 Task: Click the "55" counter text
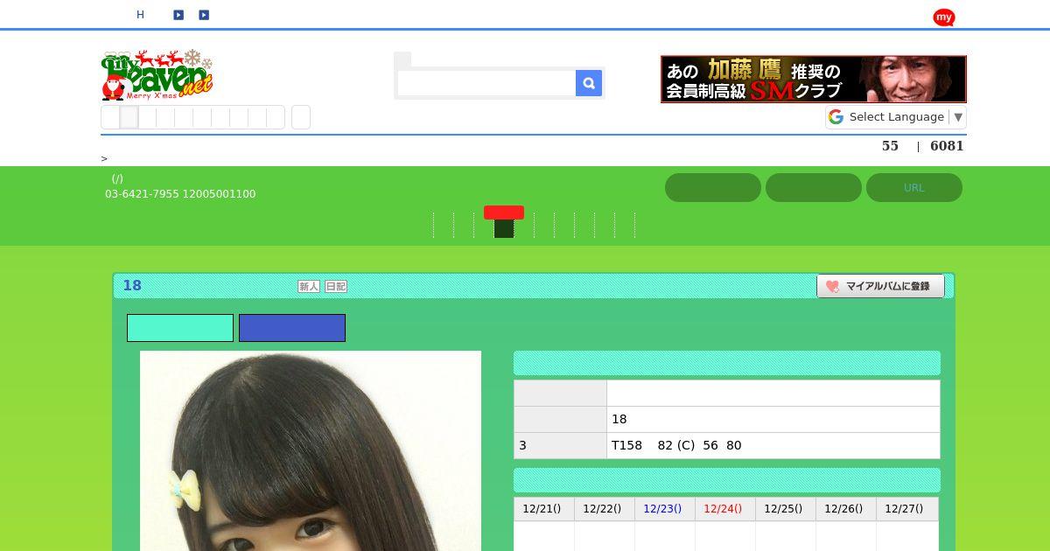[x=890, y=146]
